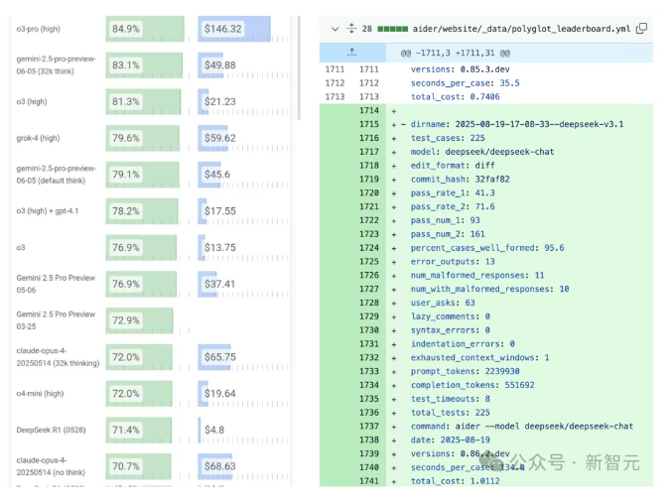Select gemini-2.5-pro-preview-06-05 (32k think) label
669x502 pixels.
pyautogui.click(x=57, y=64)
